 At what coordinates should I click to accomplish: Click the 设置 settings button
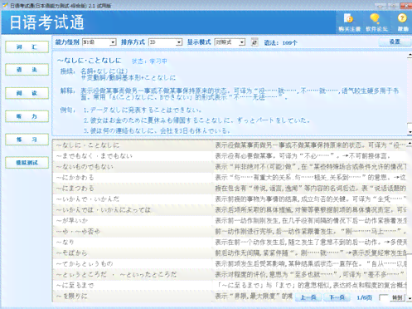pyautogui.click(x=395, y=42)
